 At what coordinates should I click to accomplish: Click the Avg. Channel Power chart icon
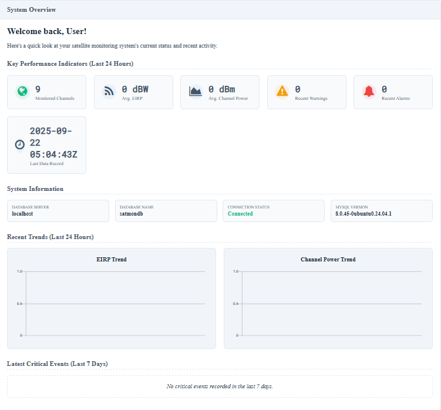[196, 91]
